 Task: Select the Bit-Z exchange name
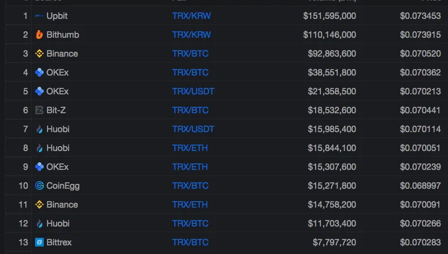click(56, 110)
